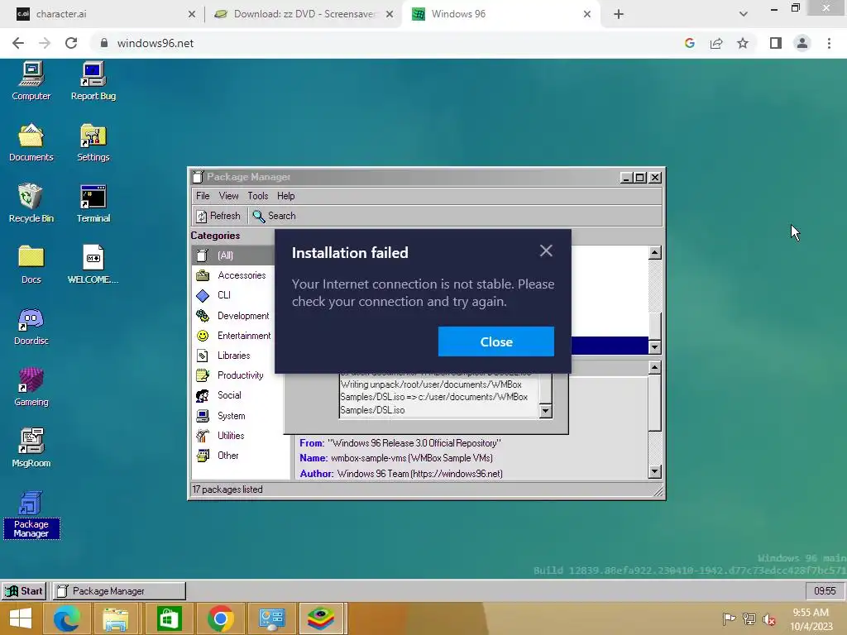Open the File menu in Package Manager
The width and height of the screenshot is (847, 635).
click(x=203, y=196)
